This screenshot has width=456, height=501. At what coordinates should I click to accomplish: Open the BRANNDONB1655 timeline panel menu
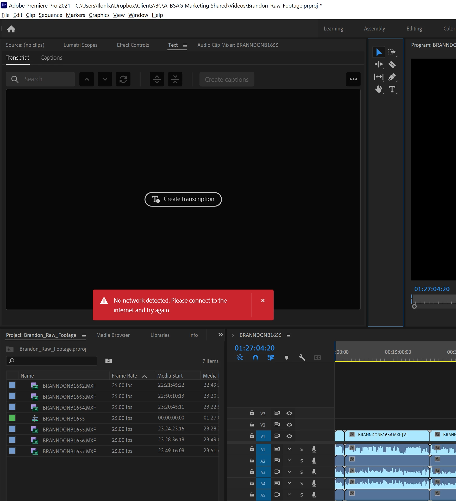(289, 335)
